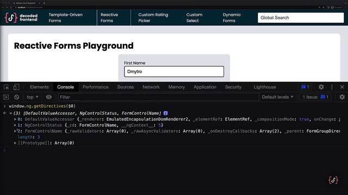
Task: Focus the Global Search field
Action: (301, 18)
